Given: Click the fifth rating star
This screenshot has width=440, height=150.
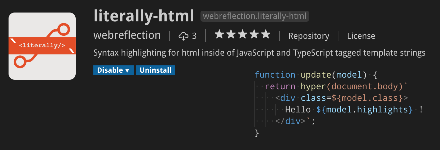Looking at the screenshot, I should 265,35.
